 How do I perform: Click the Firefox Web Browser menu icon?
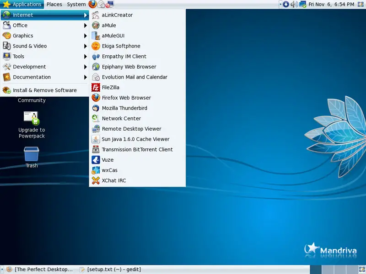click(96, 98)
